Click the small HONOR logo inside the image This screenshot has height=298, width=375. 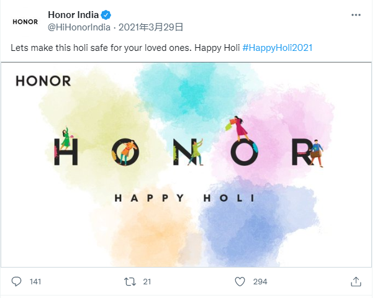(x=43, y=81)
